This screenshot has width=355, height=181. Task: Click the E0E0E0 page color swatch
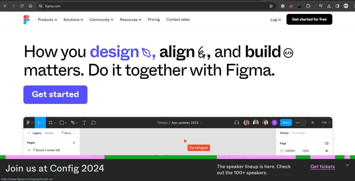click(x=282, y=151)
